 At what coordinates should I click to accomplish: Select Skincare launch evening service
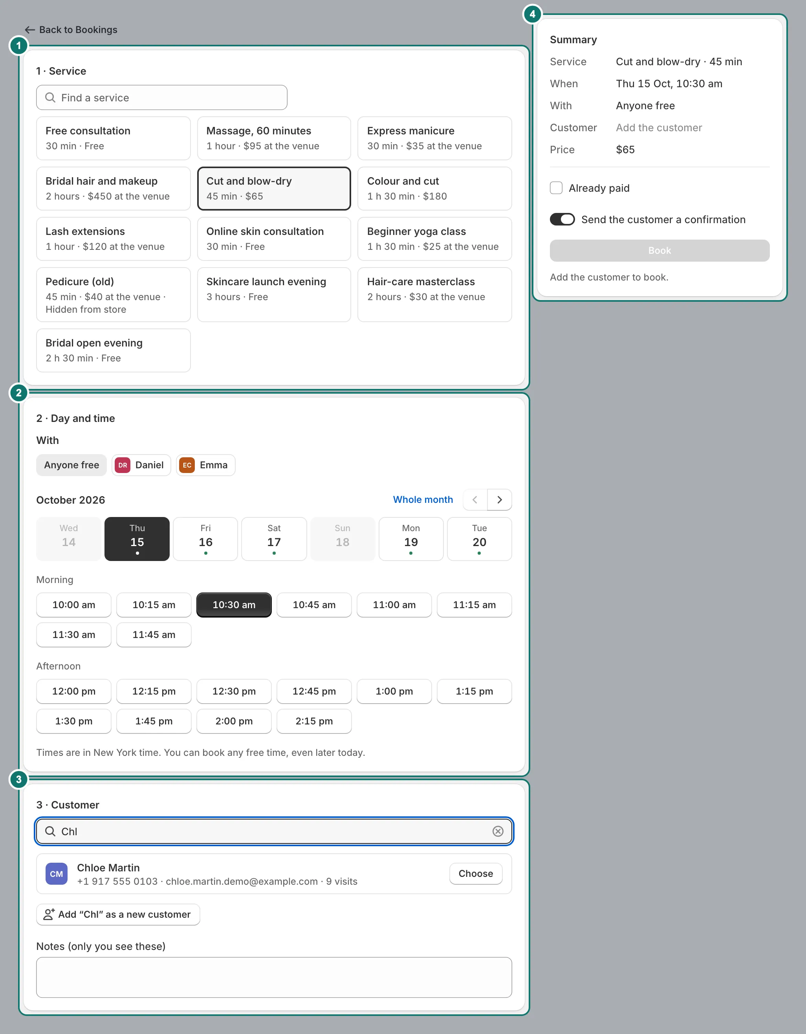point(274,295)
